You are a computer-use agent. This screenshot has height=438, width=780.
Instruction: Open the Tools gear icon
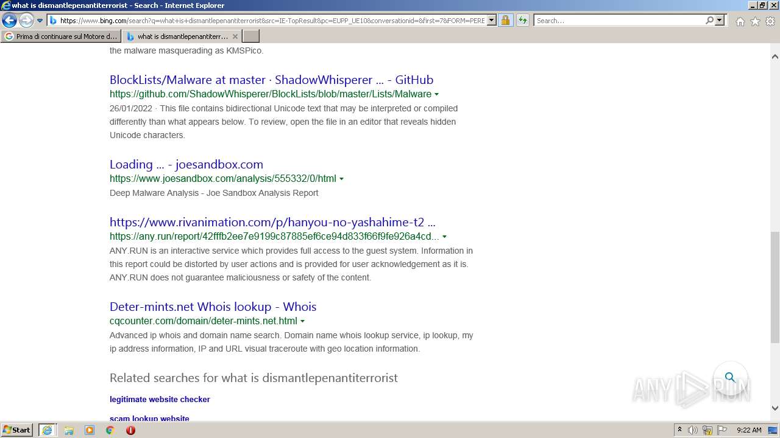(770, 21)
